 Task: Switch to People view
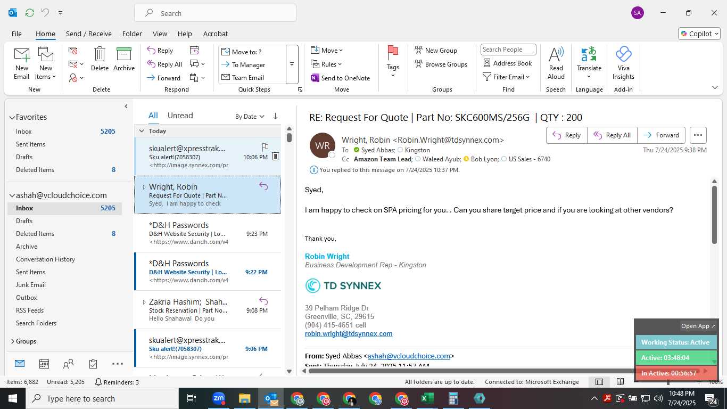pos(68,364)
